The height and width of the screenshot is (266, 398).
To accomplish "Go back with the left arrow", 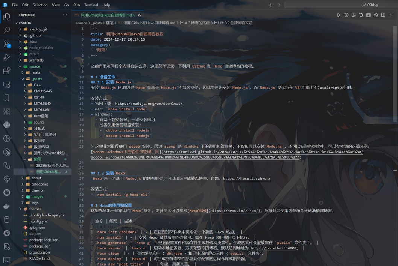I will pos(271,5).
